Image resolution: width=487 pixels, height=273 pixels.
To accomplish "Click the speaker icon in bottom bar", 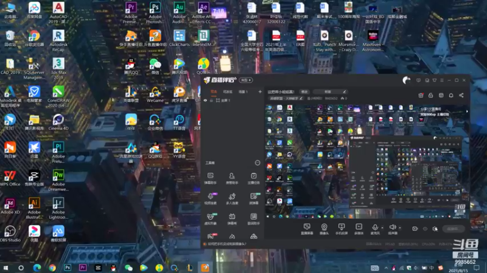I will (x=392, y=227).
